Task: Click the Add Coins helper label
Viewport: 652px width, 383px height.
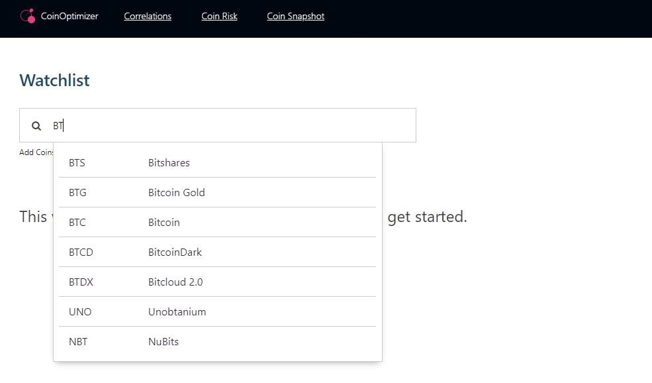Action: (36, 152)
